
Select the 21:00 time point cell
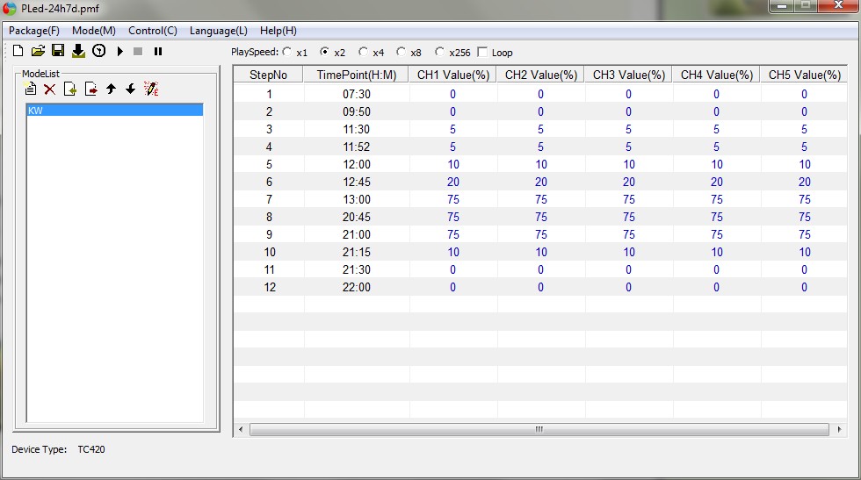coord(357,235)
